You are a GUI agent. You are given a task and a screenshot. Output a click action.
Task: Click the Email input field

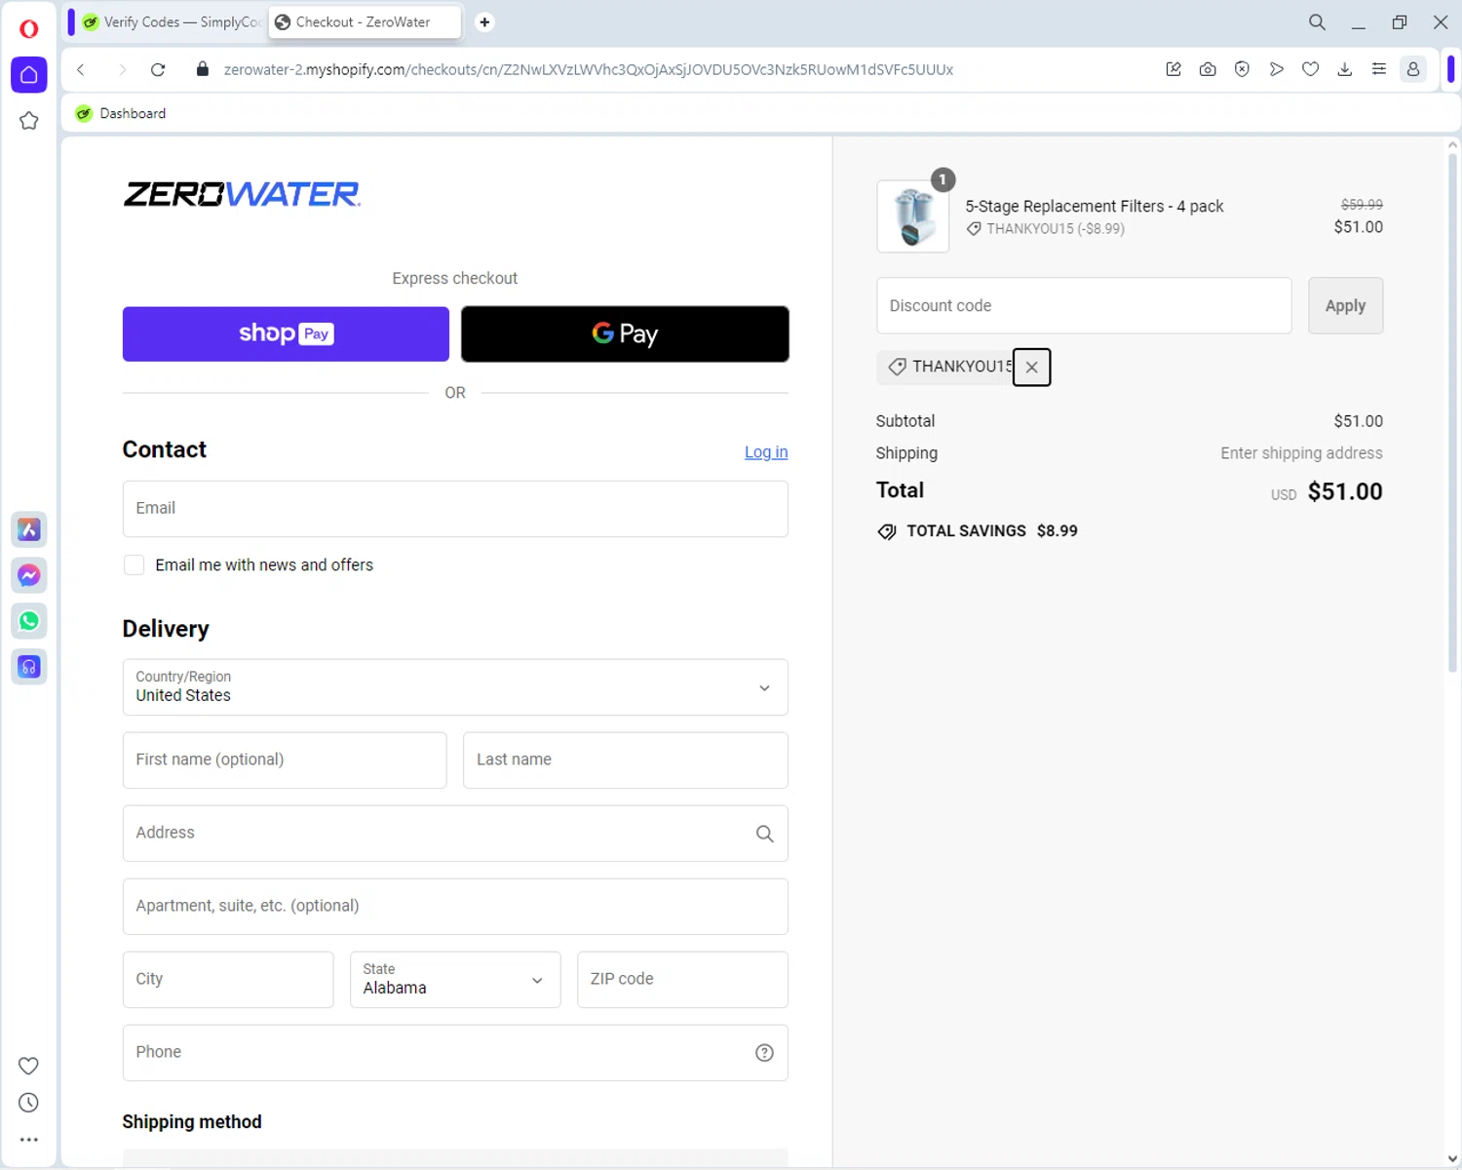(455, 509)
